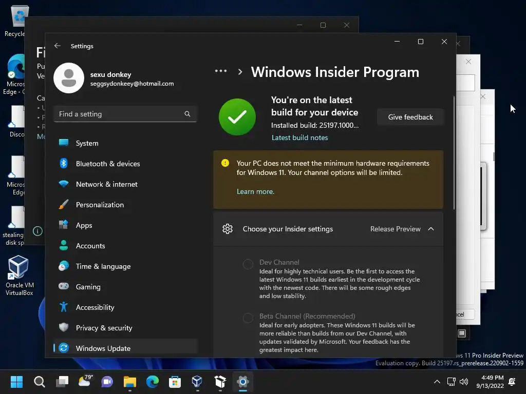Click the Give feedback button

click(x=410, y=117)
